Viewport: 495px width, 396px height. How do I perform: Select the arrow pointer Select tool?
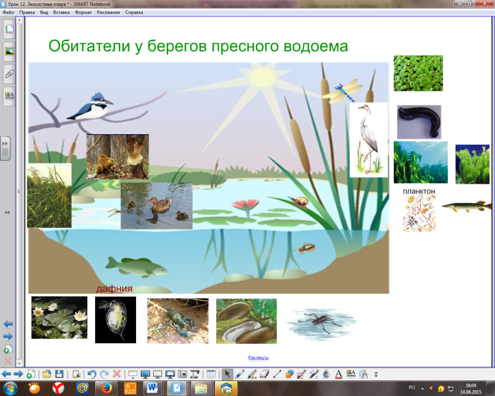[x=227, y=374]
